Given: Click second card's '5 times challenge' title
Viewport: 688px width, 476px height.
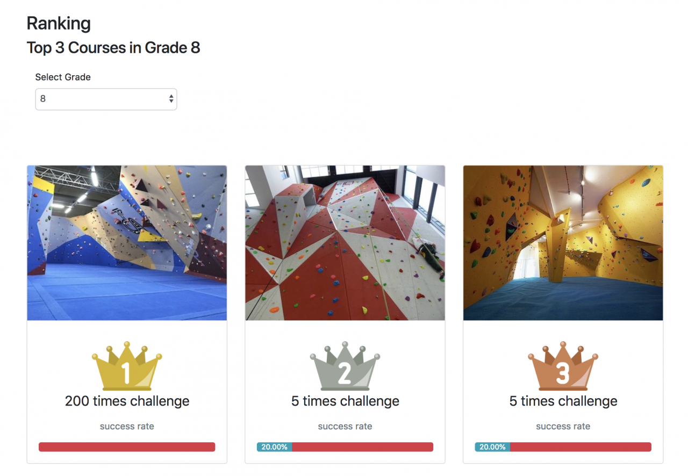Looking at the screenshot, I should click(x=345, y=401).
